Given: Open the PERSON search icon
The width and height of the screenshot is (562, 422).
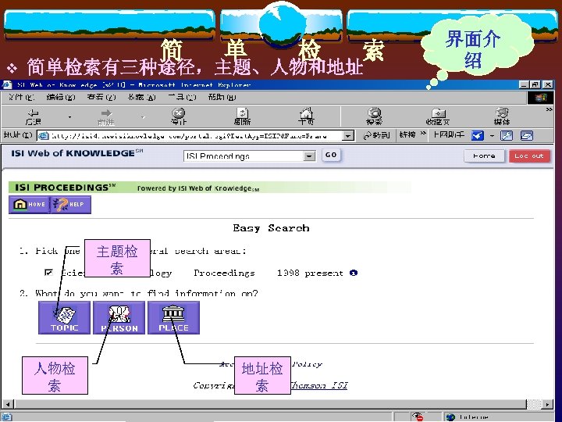Looking at the screenshot, I should 119,318.
